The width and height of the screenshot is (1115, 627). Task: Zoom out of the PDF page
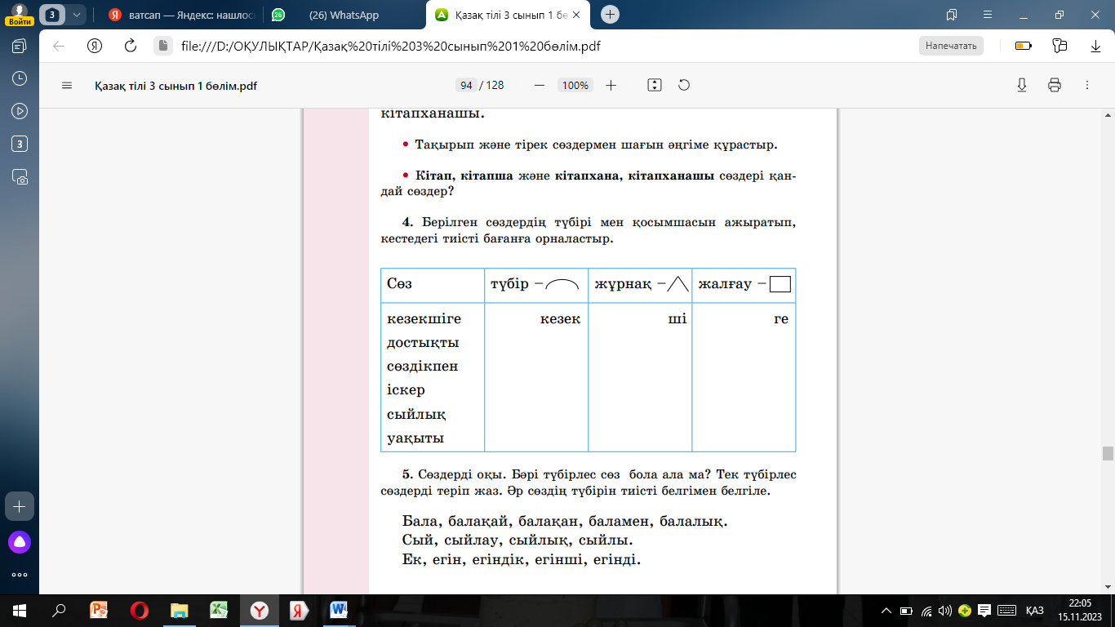click(x=539, y=85)
